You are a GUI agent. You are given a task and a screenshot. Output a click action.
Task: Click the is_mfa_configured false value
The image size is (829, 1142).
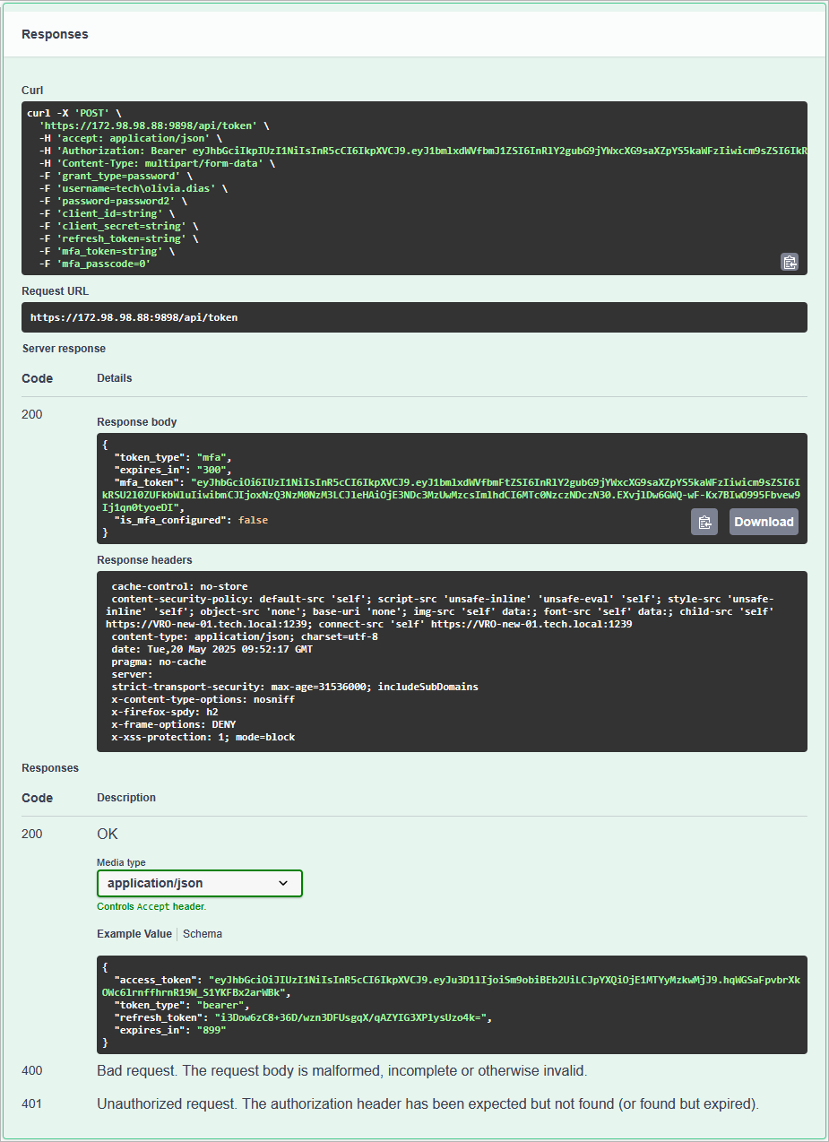tap(254, 519)
